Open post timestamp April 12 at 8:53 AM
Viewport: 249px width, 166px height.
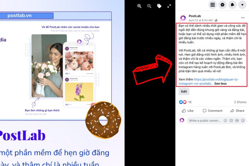200,20
